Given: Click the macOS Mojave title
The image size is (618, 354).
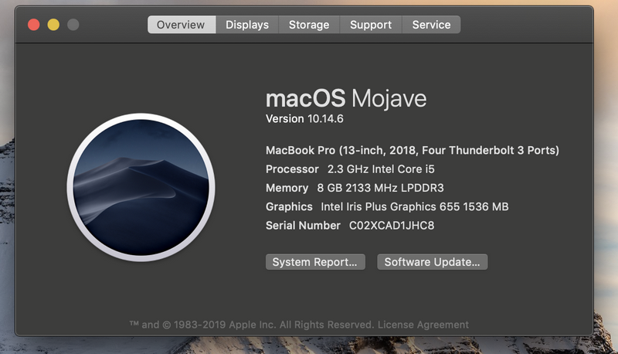Looking at the screenshot, I should click(x=346, y=98).
